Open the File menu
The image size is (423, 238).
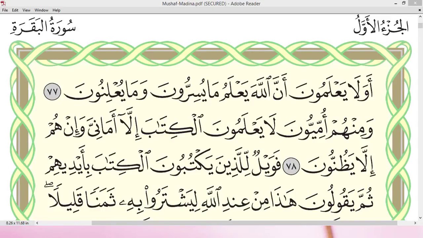pyautogui.click(x=5, y=10)
